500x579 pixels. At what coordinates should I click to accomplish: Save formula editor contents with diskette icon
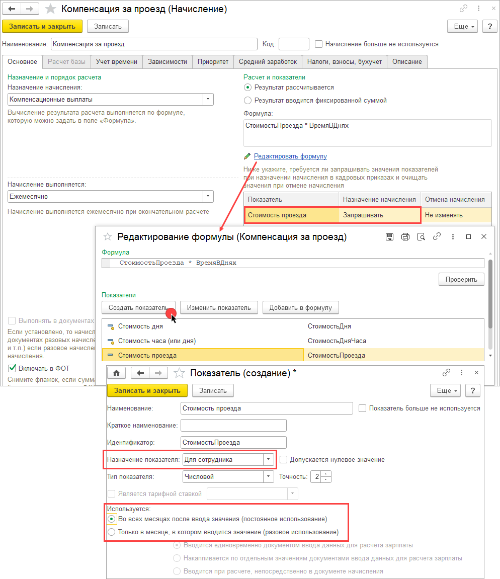(389, 237)
